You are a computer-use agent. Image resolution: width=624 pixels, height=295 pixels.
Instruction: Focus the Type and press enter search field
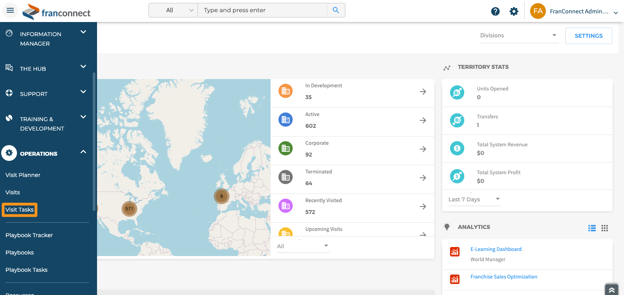click(263, 10)
